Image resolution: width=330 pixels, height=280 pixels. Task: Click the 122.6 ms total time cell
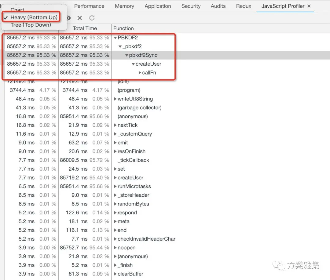77,213
